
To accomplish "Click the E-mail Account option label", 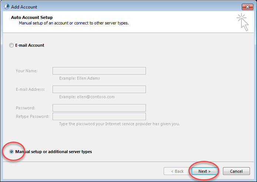I will [30, 45].
